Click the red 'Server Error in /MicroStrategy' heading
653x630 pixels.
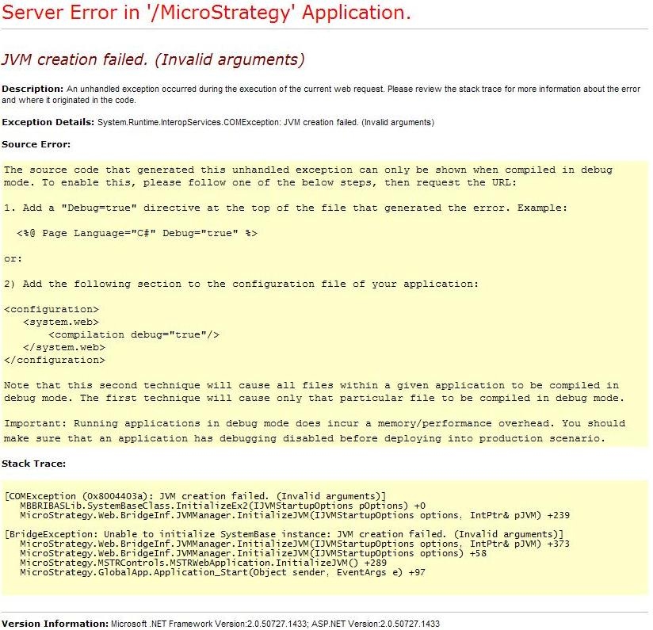[206, 13]
